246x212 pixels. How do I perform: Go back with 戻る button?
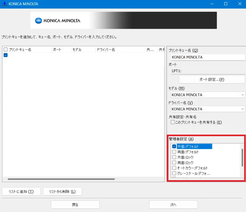(x=75, y=205)
